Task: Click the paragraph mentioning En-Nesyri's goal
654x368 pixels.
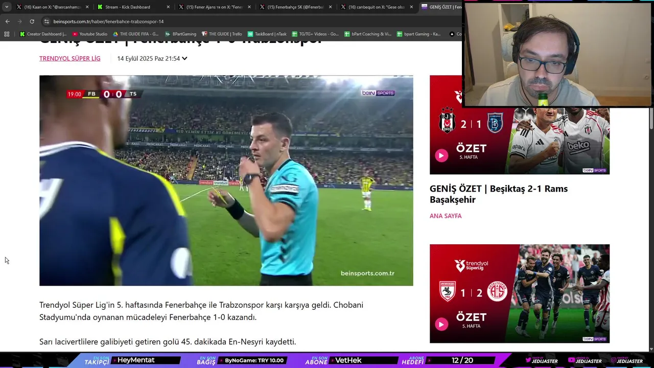Action: tap(168, 341)
